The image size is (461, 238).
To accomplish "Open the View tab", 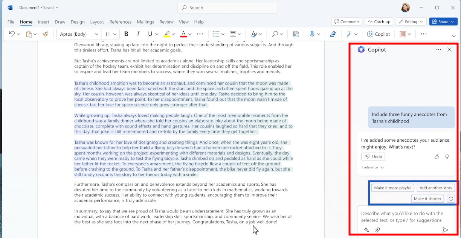I will (184, 22).
